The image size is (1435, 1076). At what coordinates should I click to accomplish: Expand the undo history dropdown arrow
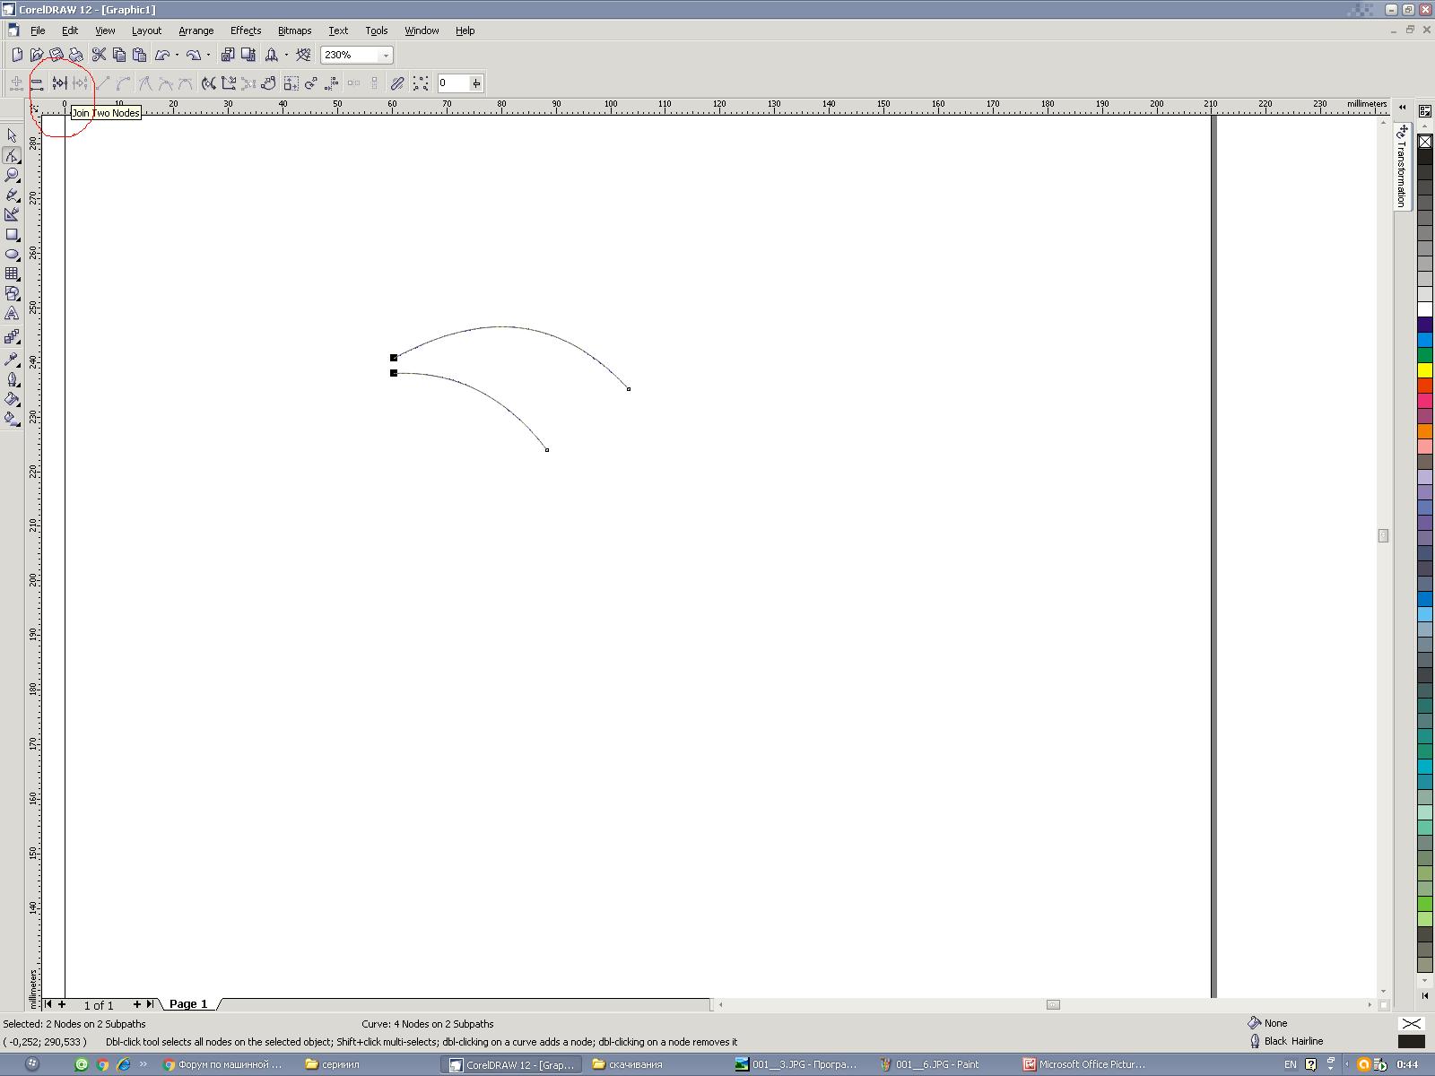[177, 55]
